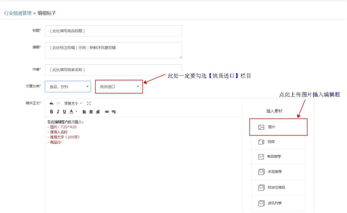Viewport: 347px width, 213px height.
Task: Click the line 推荐文字（200字） in editor
Action: pos(64,137)
